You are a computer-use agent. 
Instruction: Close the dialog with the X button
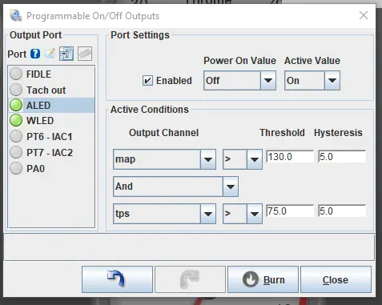tap(364, 15)
